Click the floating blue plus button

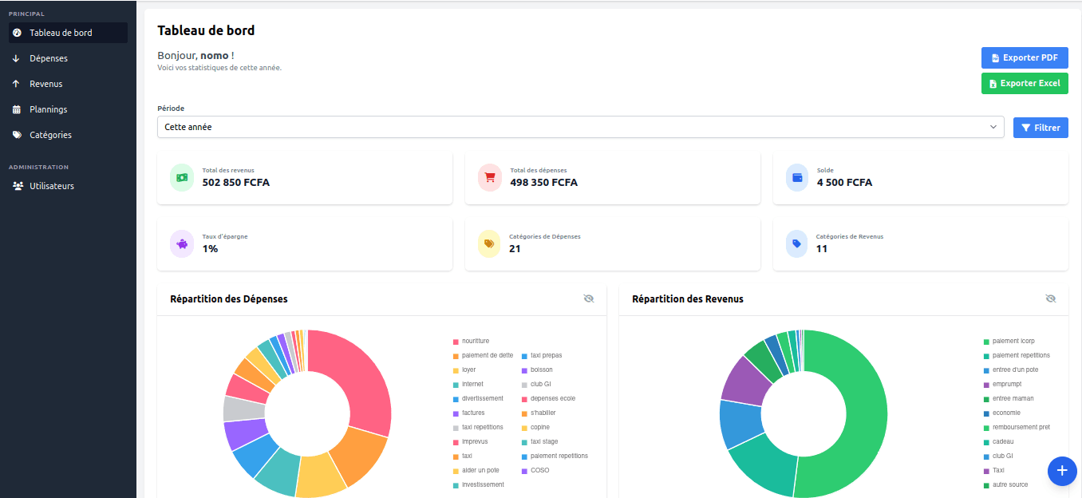[1062, 471]
